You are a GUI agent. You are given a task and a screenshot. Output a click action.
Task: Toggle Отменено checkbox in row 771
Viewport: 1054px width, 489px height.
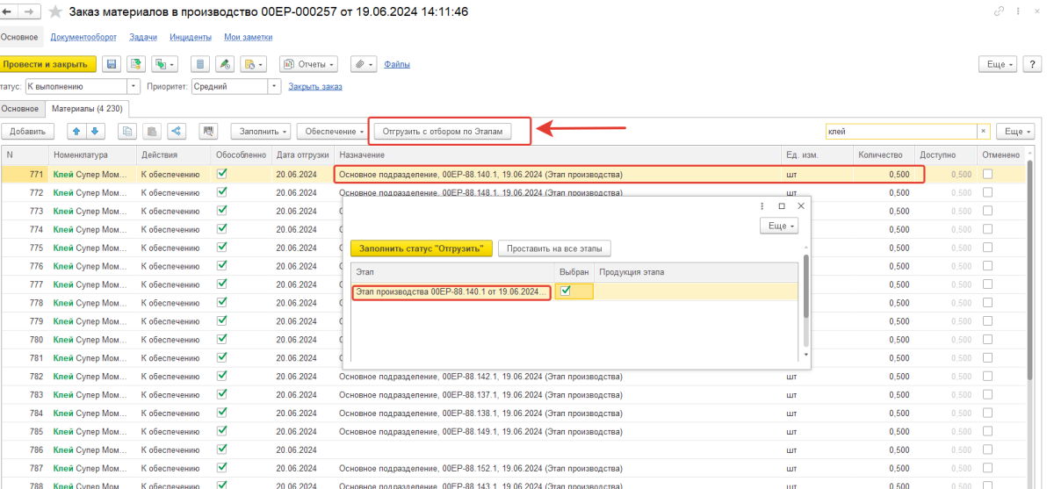click(988, 174)
